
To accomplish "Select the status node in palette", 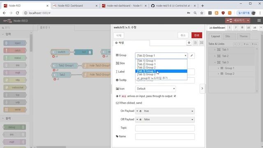I will [x=15, y=58].
